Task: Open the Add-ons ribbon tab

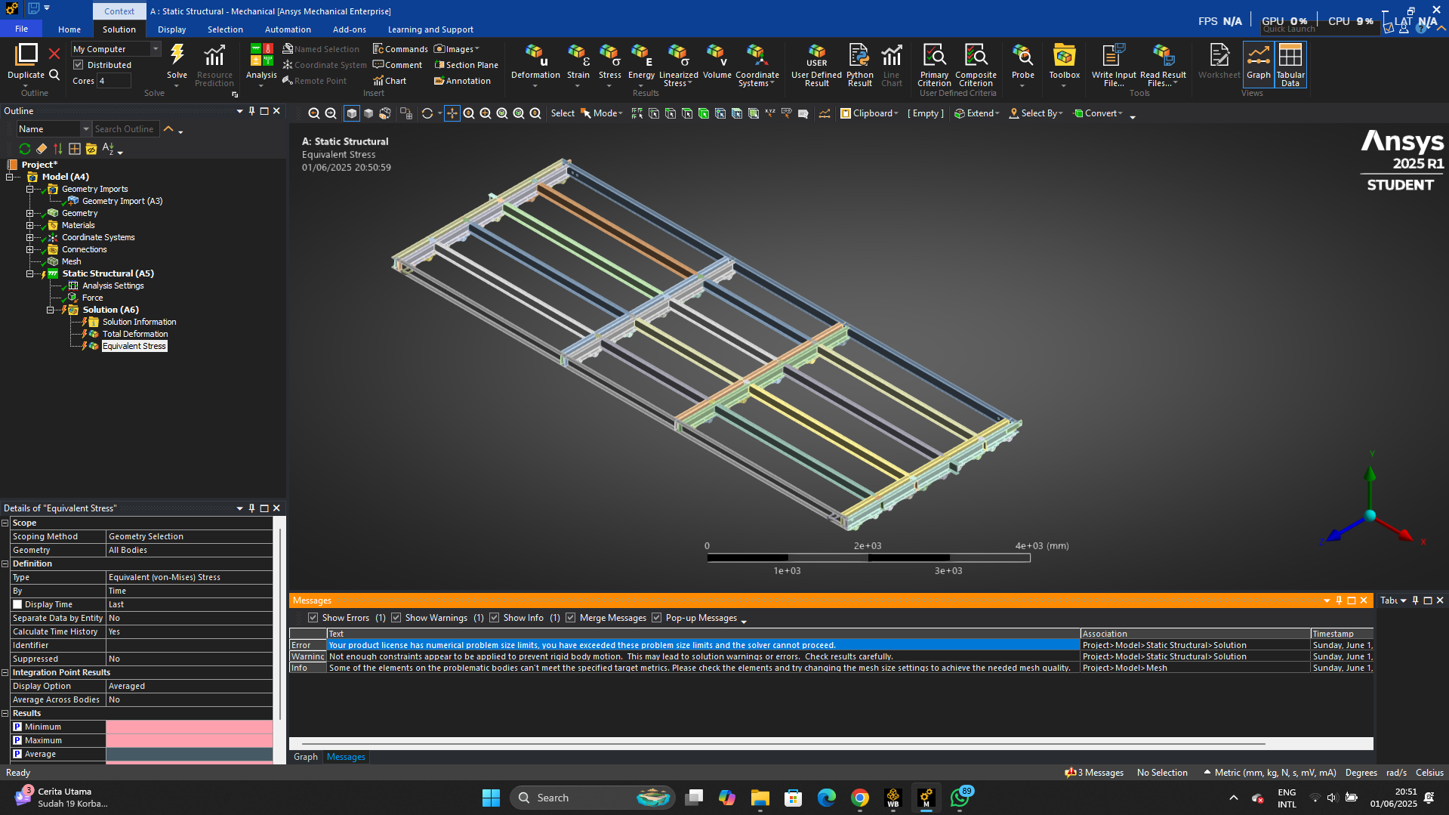Action: [349, 29]
